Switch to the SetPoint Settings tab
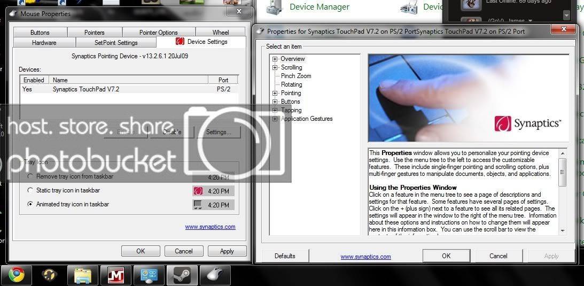Viewport: 584px width, 286px height. pos(116,42)
